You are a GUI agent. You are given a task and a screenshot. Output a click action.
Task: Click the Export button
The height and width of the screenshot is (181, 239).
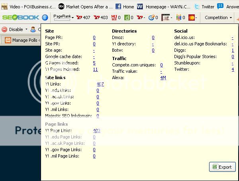pyautogui.click(x=222, y=167)
